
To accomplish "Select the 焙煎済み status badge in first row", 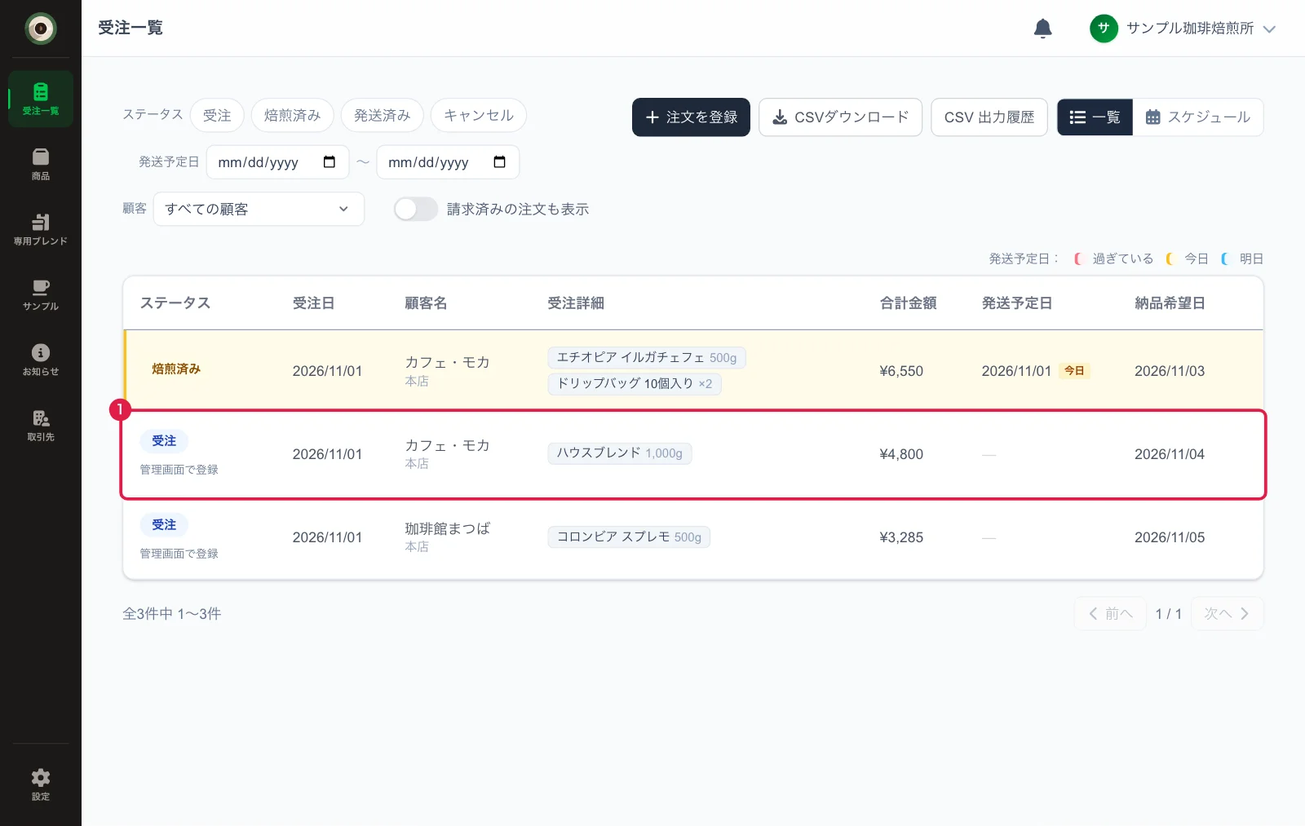I will click(176, 369).
